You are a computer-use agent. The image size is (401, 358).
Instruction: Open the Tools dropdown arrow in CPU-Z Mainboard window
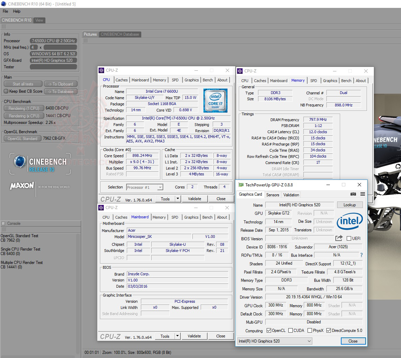tap(178, 336)
